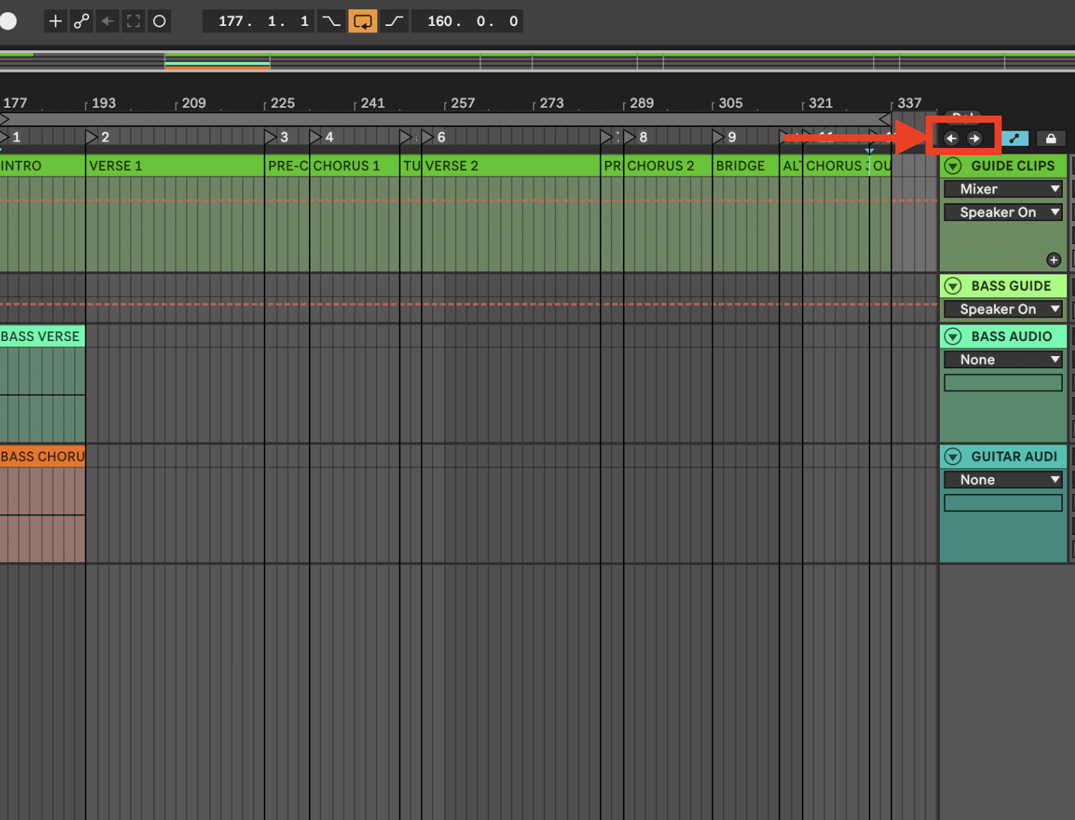Viewport: 1075px width, 820px height.
Task: Toggle the orange loop switch
Action: [363, 22]
